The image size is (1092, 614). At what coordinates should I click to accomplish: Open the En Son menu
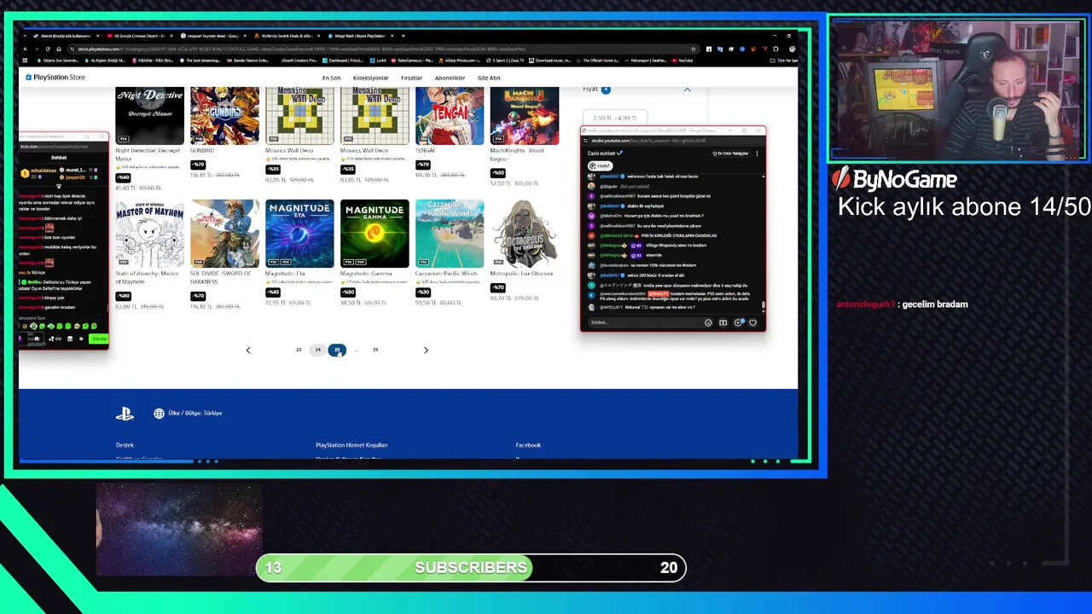(x=331, y=78)
